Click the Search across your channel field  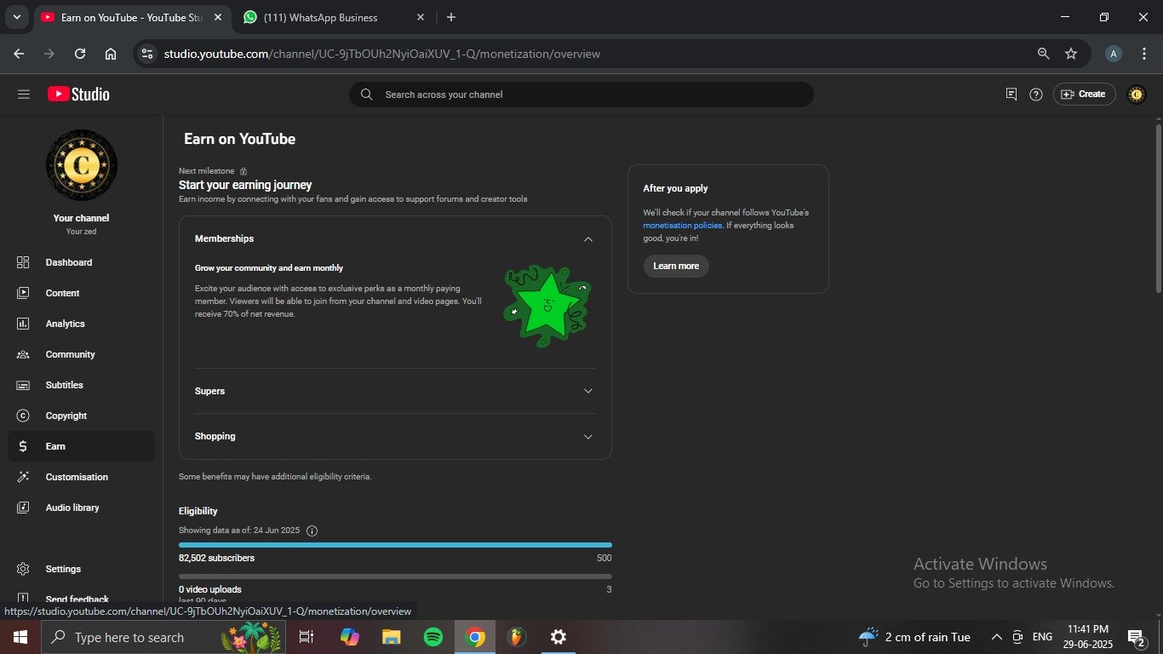click(581, 95)
